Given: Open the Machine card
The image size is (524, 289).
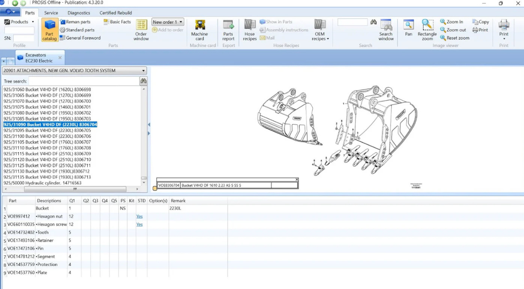Looking at the screenshot, I should point(200,30).
